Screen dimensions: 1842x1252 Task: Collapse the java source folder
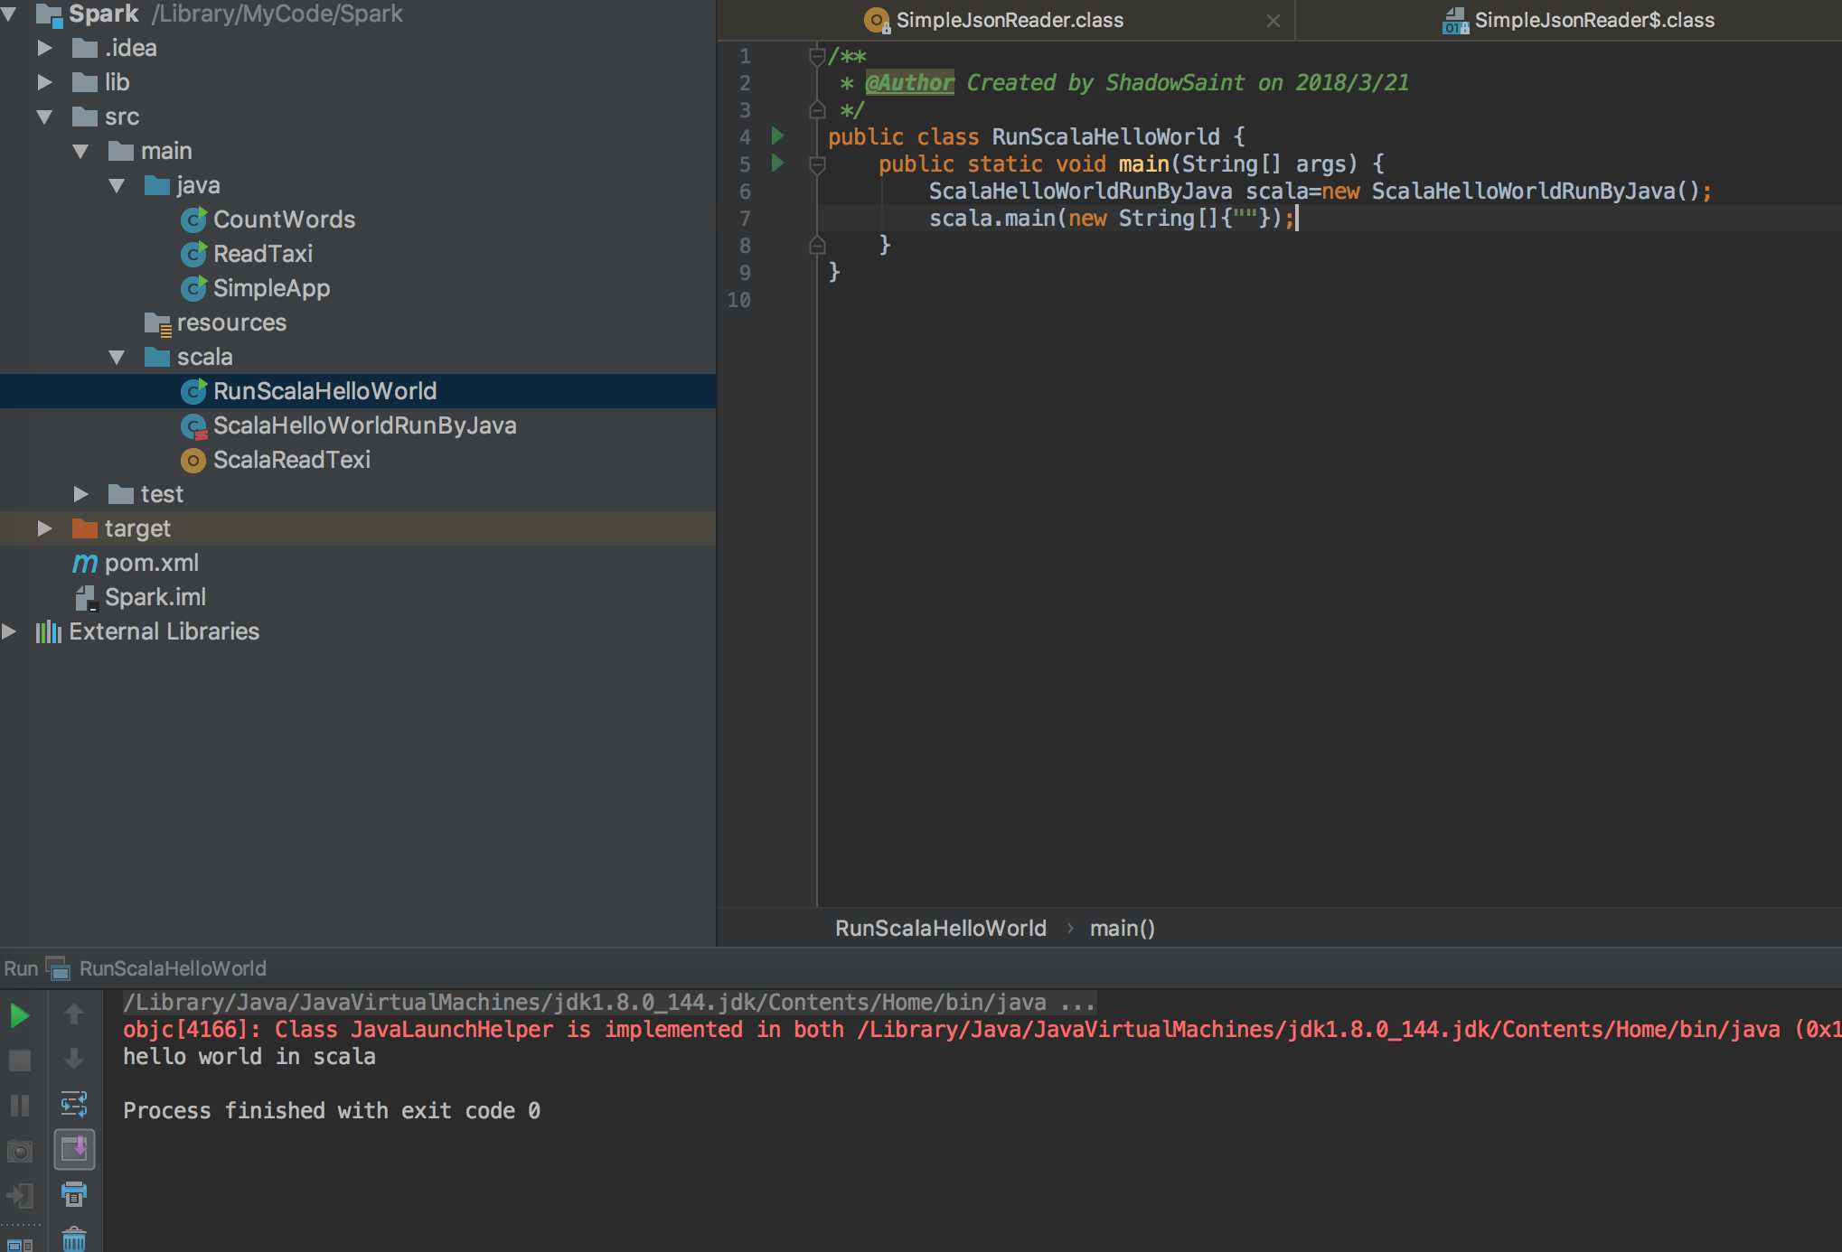[117, 185]
